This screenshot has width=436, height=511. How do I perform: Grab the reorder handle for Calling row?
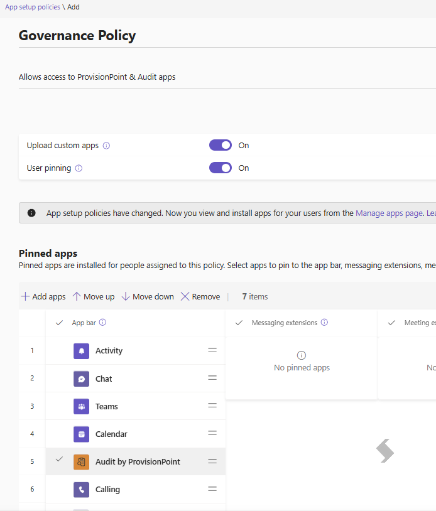(212, 489)
